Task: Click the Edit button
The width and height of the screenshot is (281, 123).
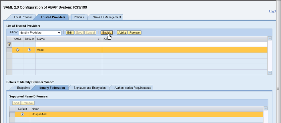Action: [x=70, y=33]
